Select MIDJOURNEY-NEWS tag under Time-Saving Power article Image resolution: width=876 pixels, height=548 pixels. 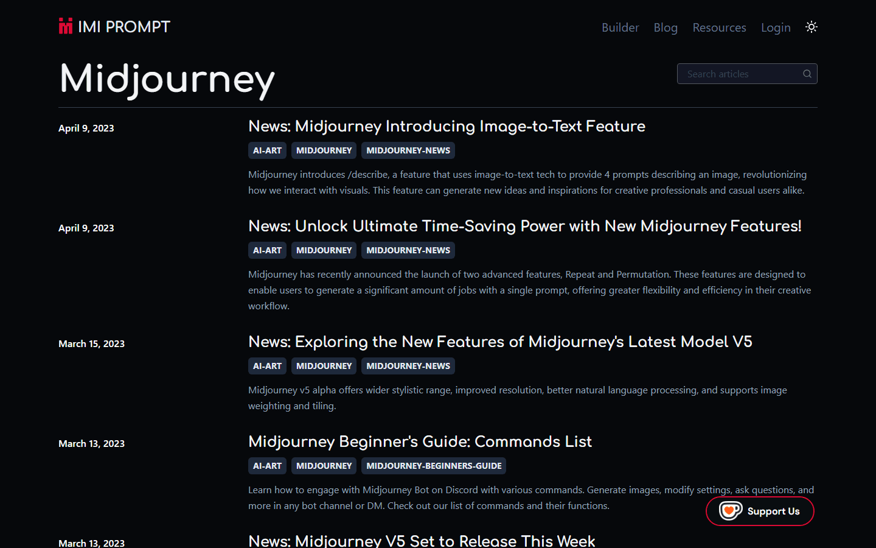(408, 250)
